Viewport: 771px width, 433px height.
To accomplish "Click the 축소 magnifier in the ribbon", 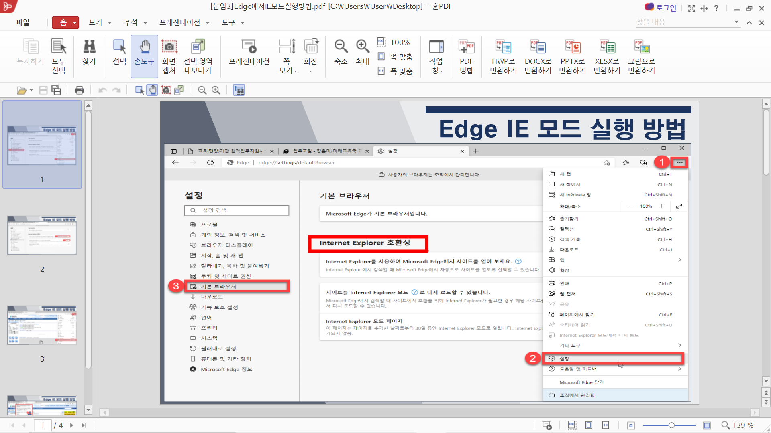I will pyautogui.click(x=341, y=52).
